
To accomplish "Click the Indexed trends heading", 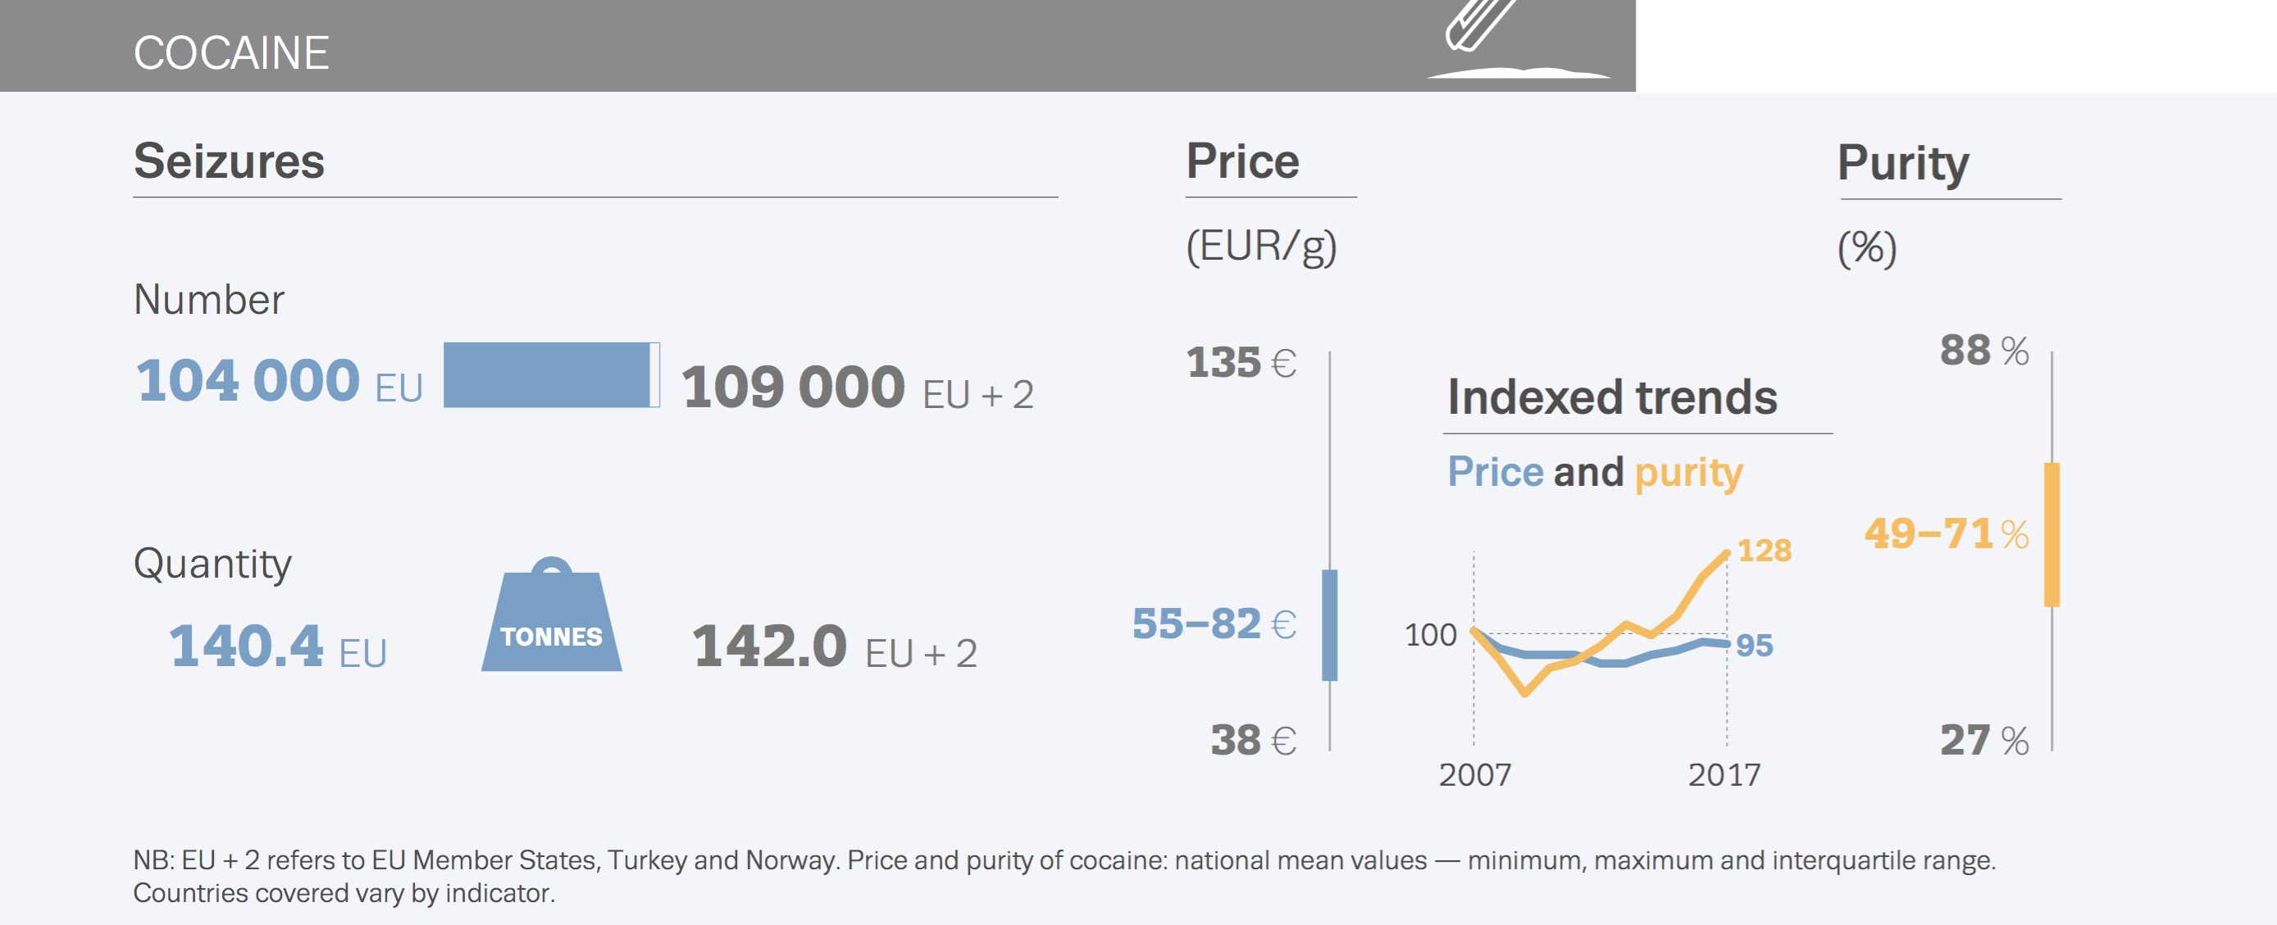I will (x=1611, y=397).
